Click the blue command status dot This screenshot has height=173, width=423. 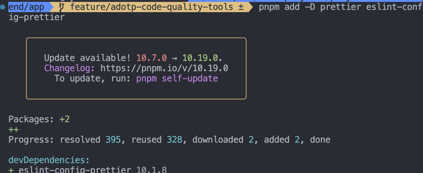[x=3, y=7]
